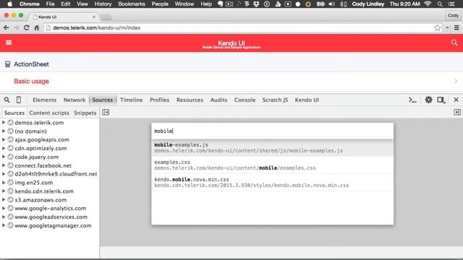Open the Kendo UI hamburger menu
463x260 pixels.
tap(9, 43)
